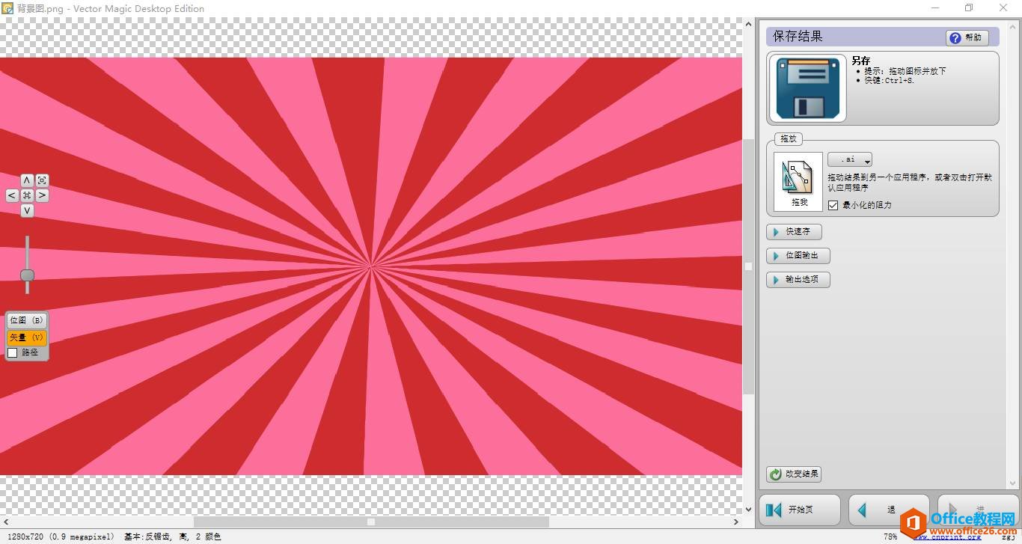Click the 1280x720 (0.9 megapixel) status text
The image size is (1022, 544).
click(x=59, y=537)
